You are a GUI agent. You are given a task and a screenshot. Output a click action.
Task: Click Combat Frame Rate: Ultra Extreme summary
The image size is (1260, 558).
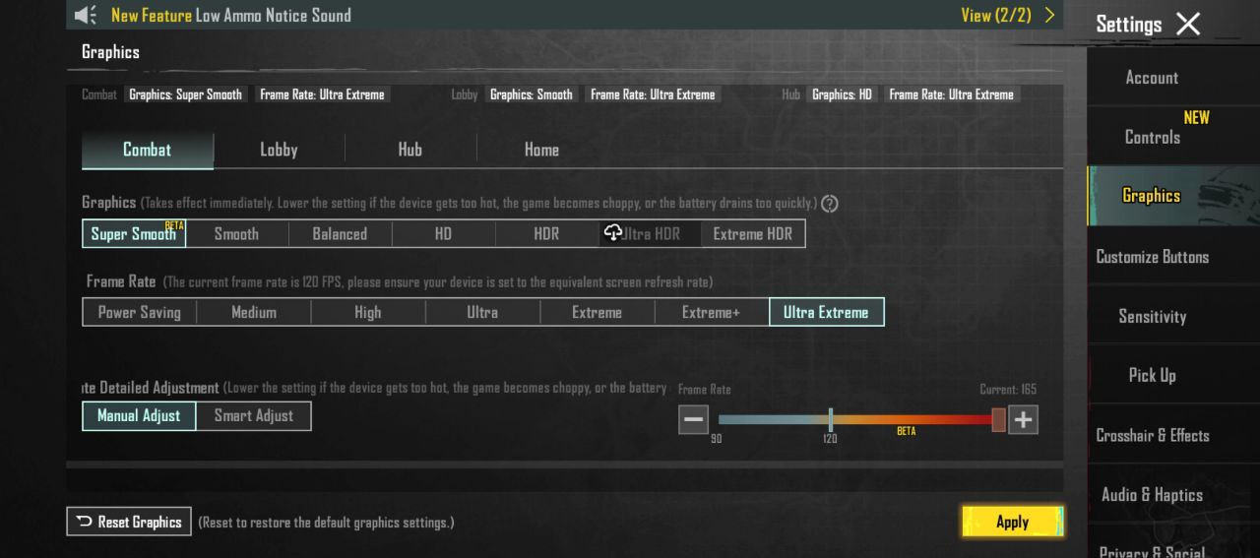pyautogui.click(x=323, y=94)
